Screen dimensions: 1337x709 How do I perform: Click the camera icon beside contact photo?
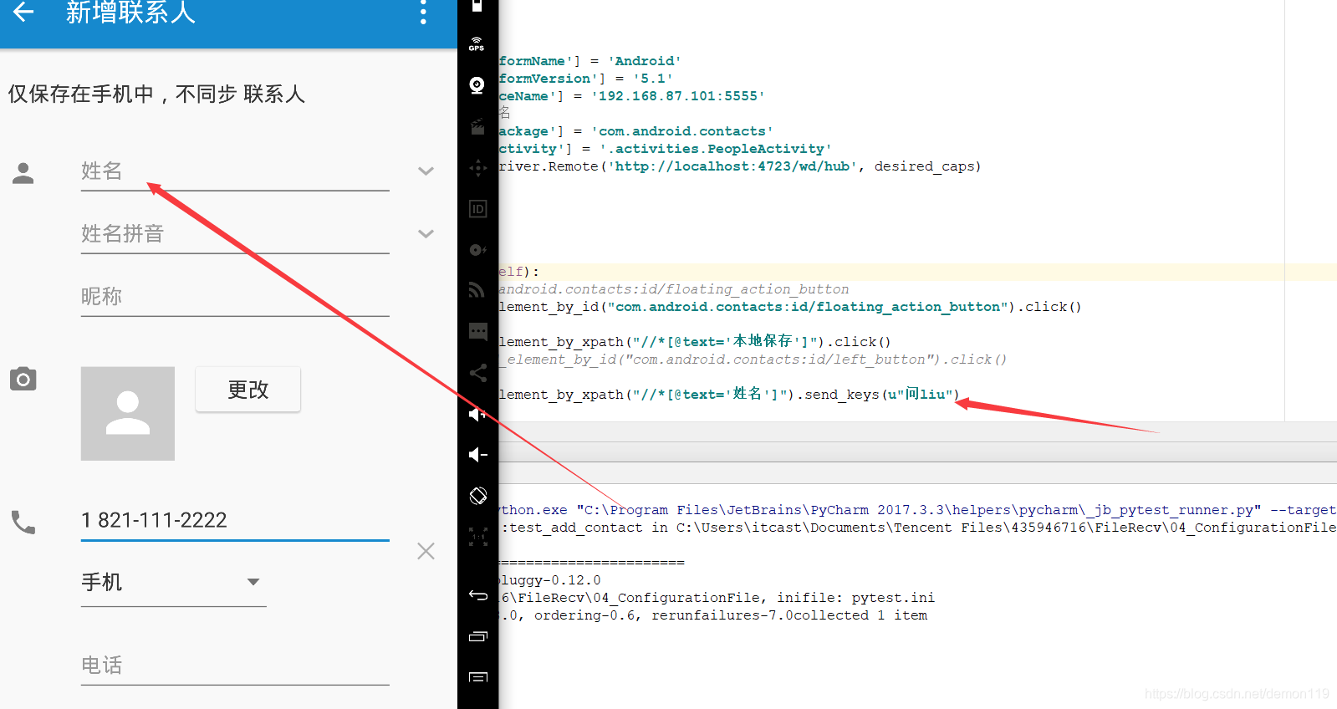coord(23,379)
